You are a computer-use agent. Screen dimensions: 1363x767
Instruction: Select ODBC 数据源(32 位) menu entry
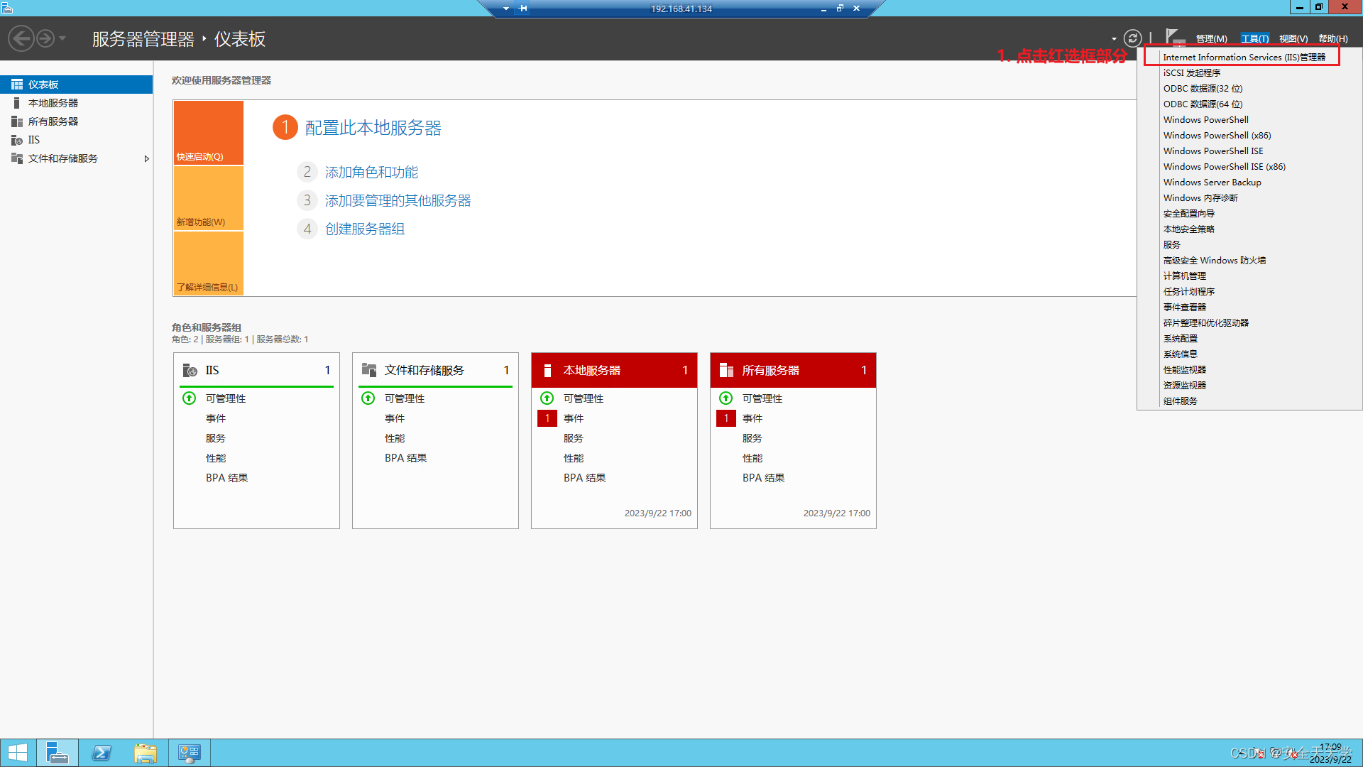coord(1203,89)
